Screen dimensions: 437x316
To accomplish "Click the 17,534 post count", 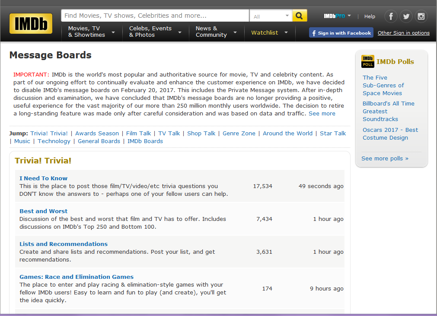I will (262, 186).
